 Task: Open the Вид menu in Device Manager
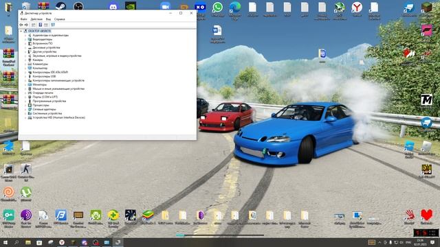[x=48, y=19]
